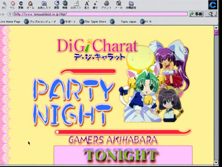Open the Favorites (お気に入り) toolbar icon
Image resolution: width=222 pixels, height=167 pixels.
(x=44, y=5)
